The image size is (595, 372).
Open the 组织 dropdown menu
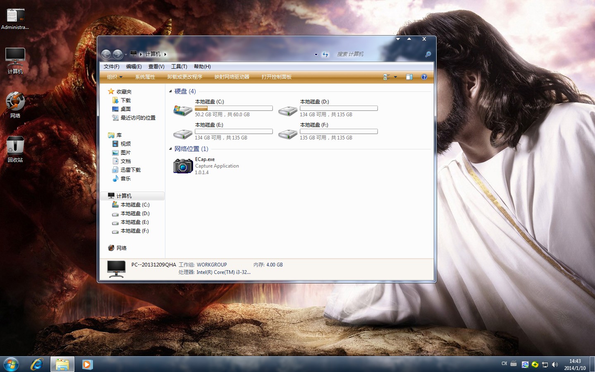[x=115, y=77]
